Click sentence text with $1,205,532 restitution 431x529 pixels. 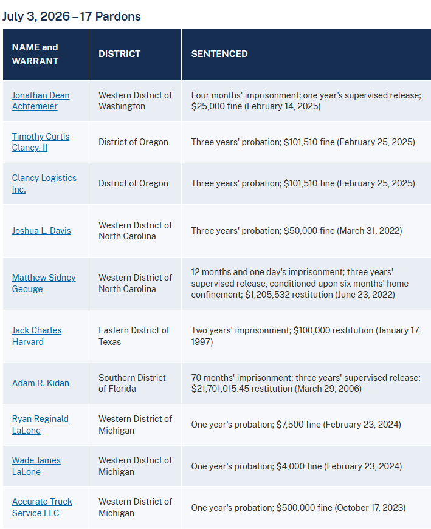click(x=300, y=283)
